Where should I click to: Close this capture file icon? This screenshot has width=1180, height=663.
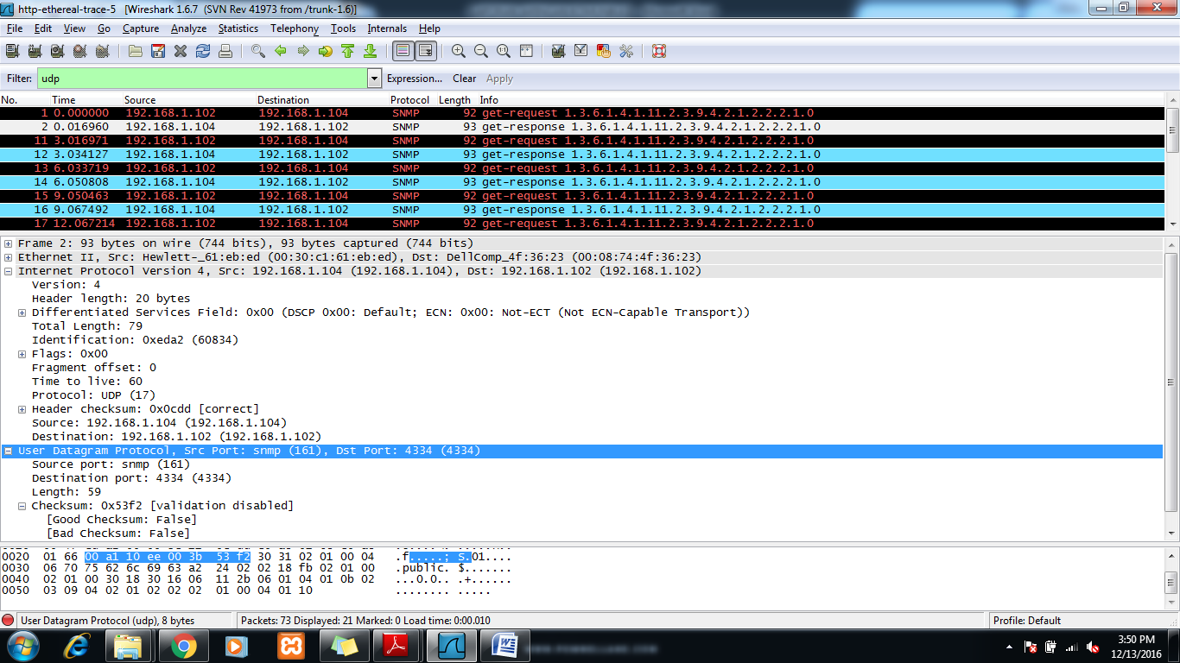click(x=181, y=51)
